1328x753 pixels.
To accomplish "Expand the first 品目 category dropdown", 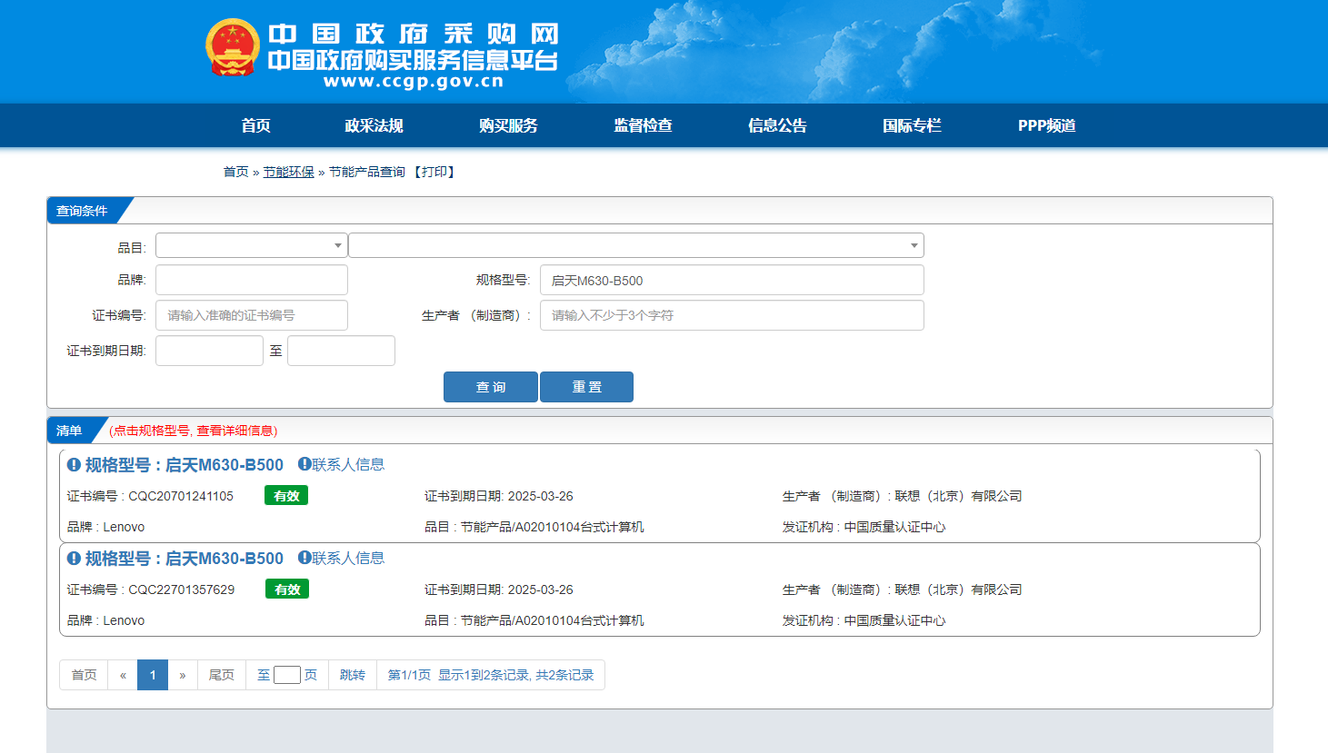I will click(x=252, y=245).
